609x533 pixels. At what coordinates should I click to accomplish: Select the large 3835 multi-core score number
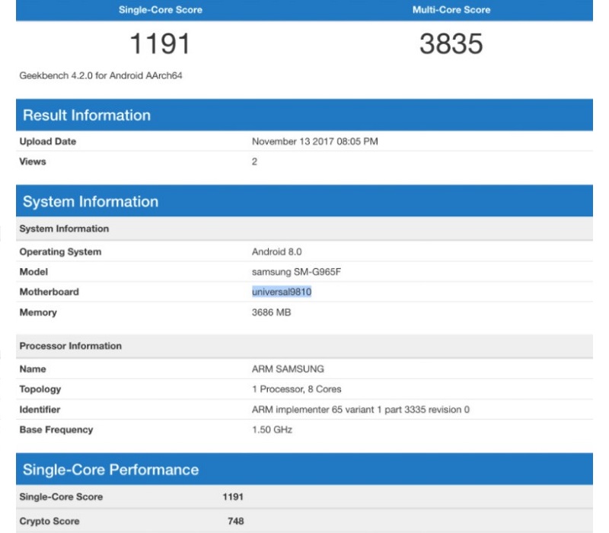tap(451, 43)
